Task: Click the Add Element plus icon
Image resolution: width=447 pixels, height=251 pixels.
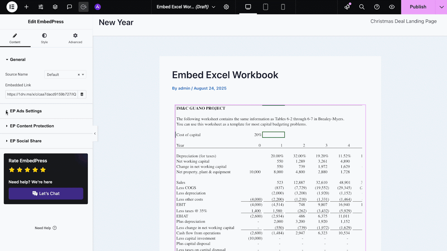Action: click(26, 7)
